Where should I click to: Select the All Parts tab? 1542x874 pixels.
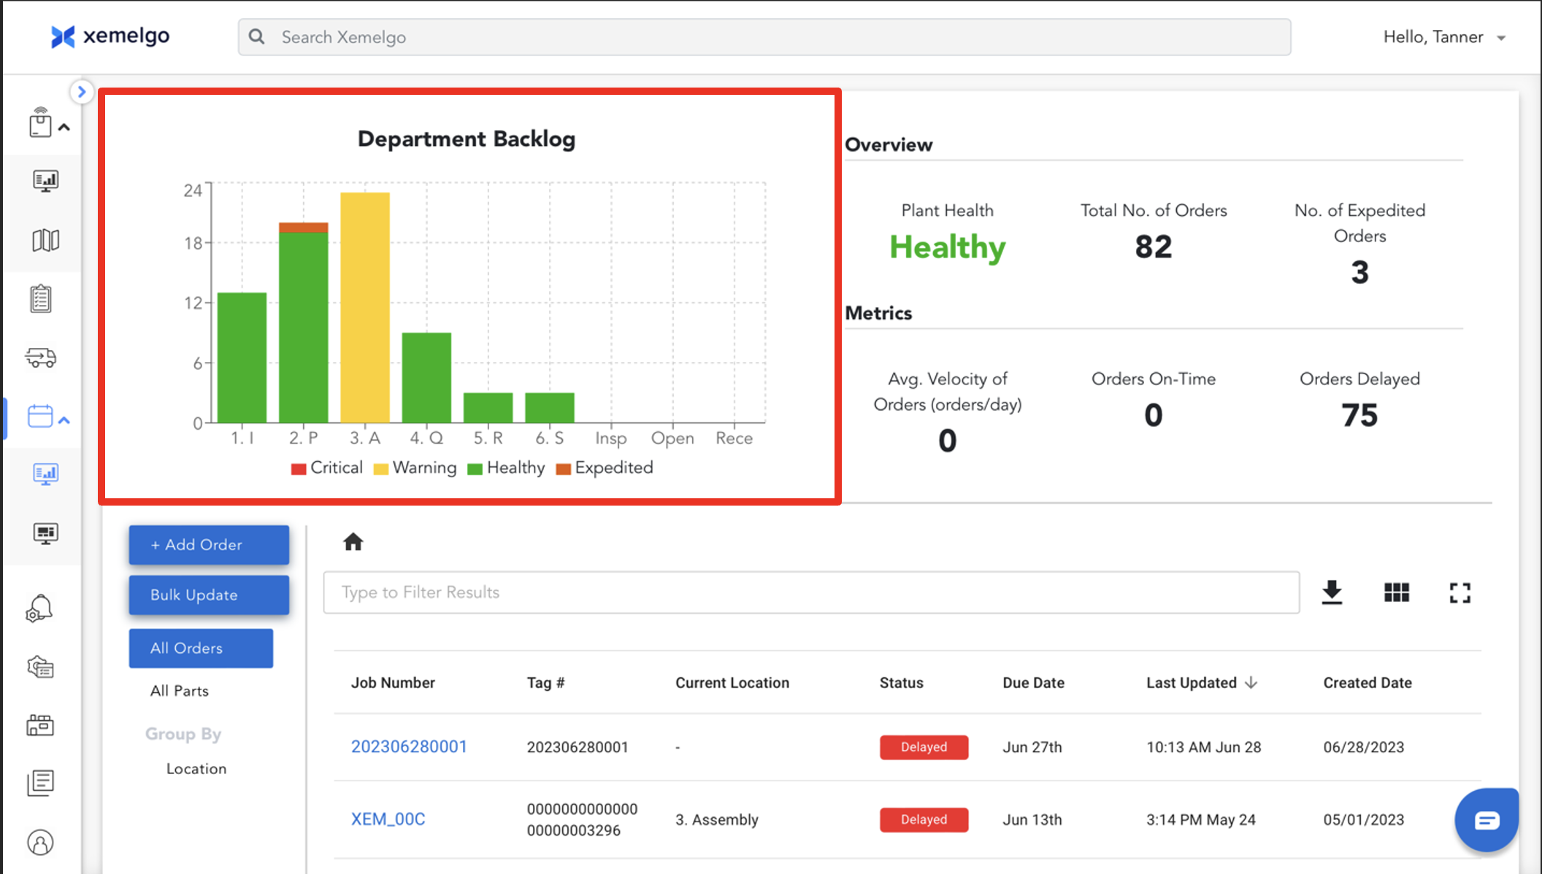pyautogui.click(x=180, y=691)
